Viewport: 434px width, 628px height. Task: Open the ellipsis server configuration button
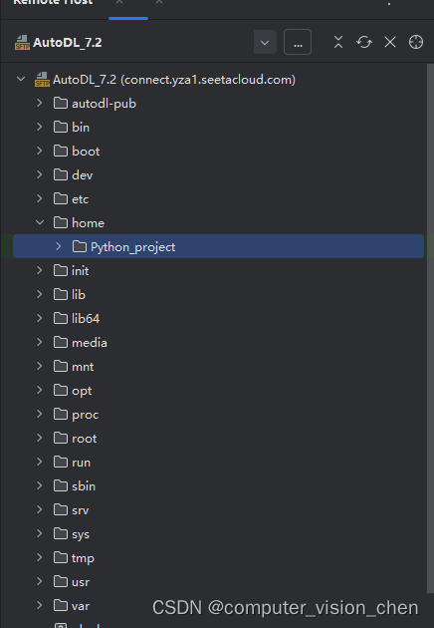(298, 42)
